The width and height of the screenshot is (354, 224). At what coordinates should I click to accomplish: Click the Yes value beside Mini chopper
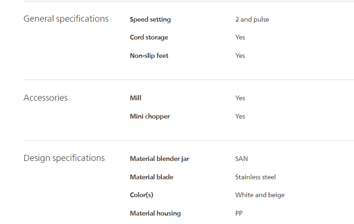click(x=240, y=116)
